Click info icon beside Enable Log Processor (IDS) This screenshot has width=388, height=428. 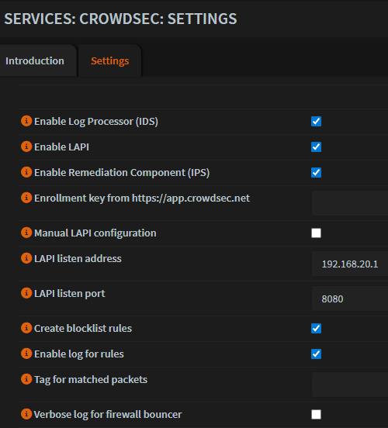tap(26, 121)
